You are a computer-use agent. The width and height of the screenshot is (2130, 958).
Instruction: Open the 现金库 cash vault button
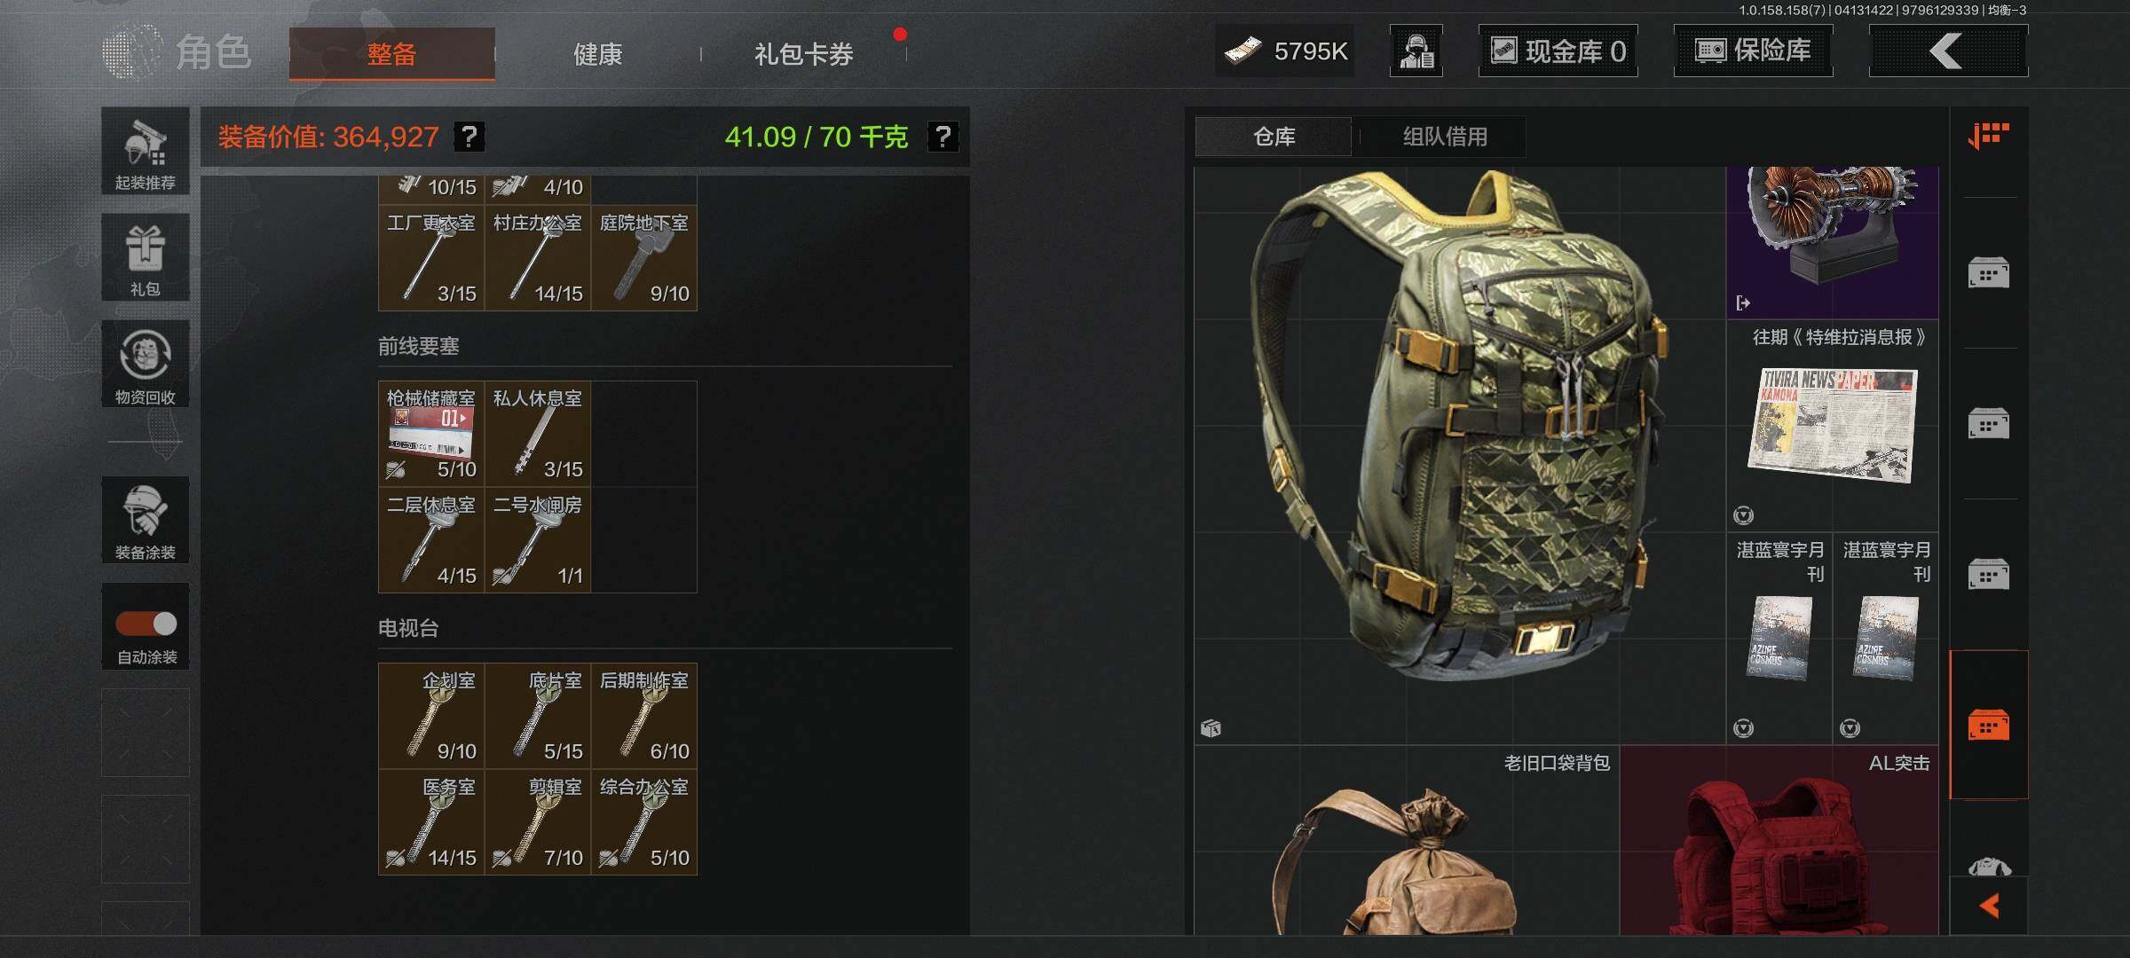pos(1558,51)
